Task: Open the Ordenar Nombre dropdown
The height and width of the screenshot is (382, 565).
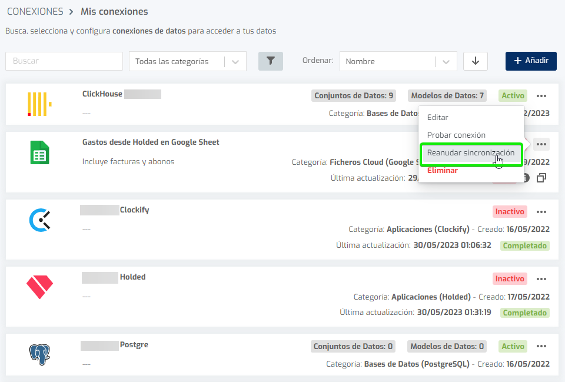Action: point(398,61)
